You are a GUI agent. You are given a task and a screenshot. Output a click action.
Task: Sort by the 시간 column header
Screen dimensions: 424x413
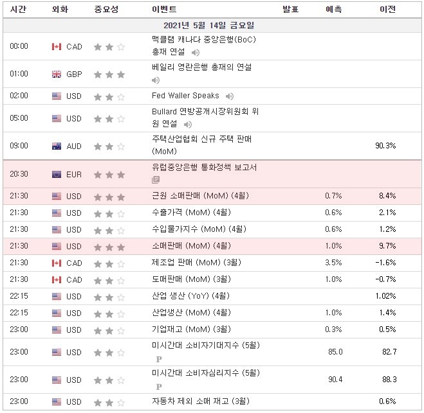(x=18, y=10)
